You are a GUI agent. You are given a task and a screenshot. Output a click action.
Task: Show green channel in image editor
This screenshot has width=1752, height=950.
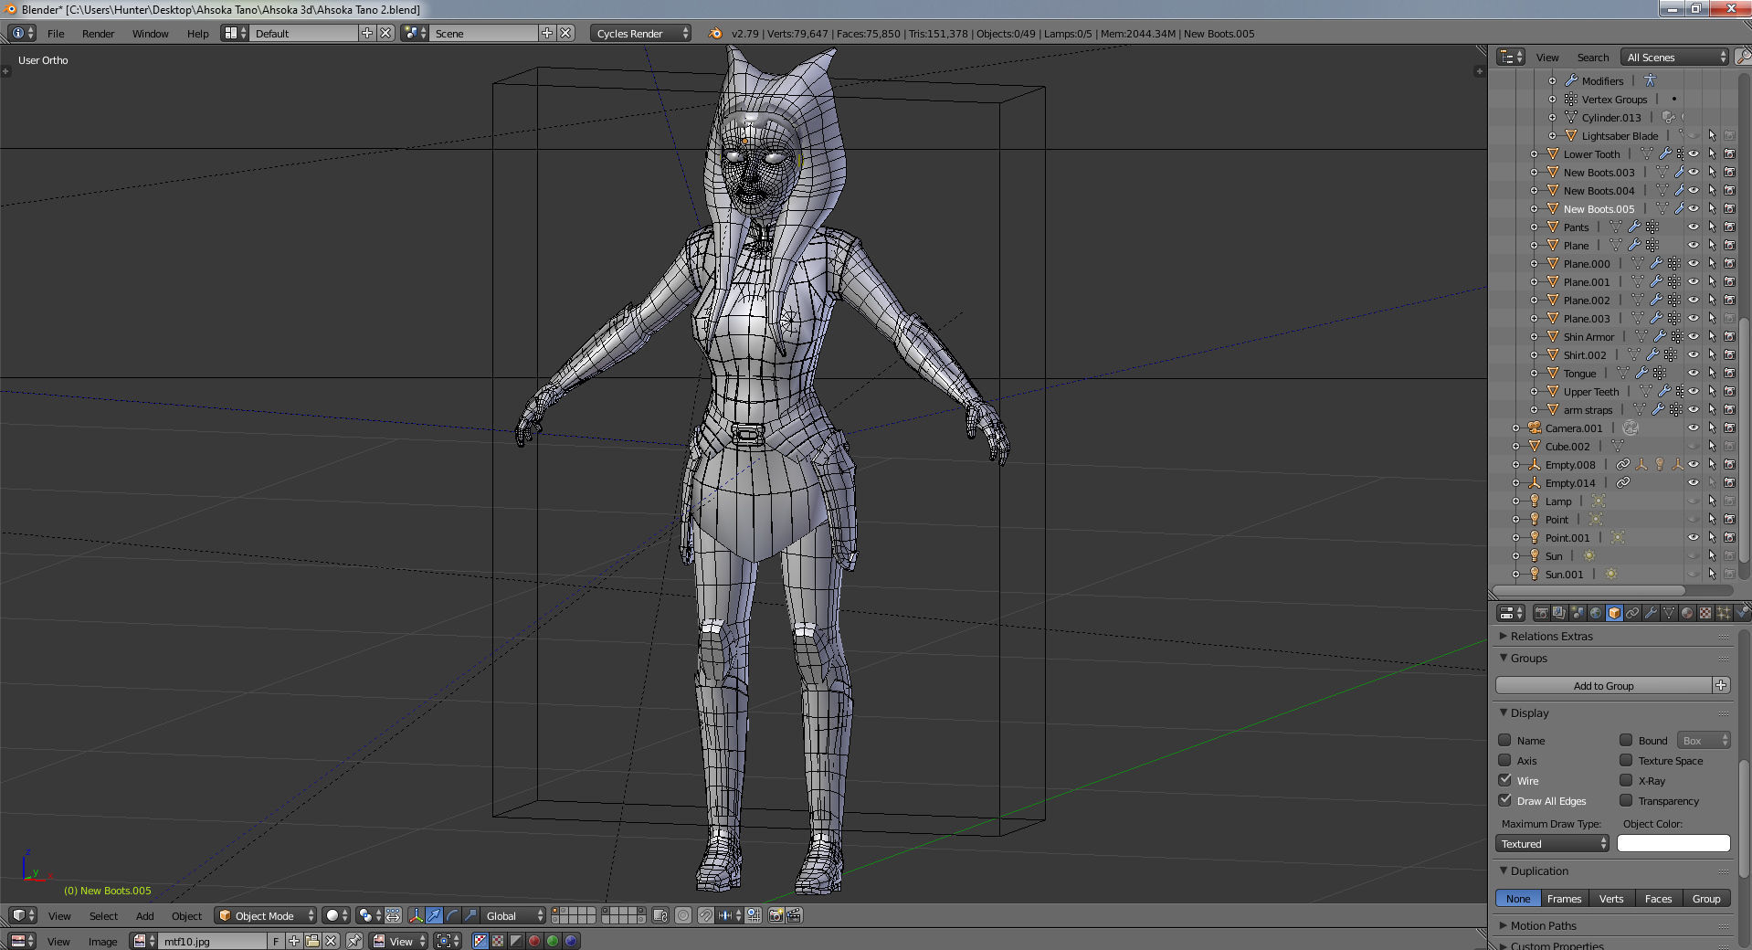[553, 941]
